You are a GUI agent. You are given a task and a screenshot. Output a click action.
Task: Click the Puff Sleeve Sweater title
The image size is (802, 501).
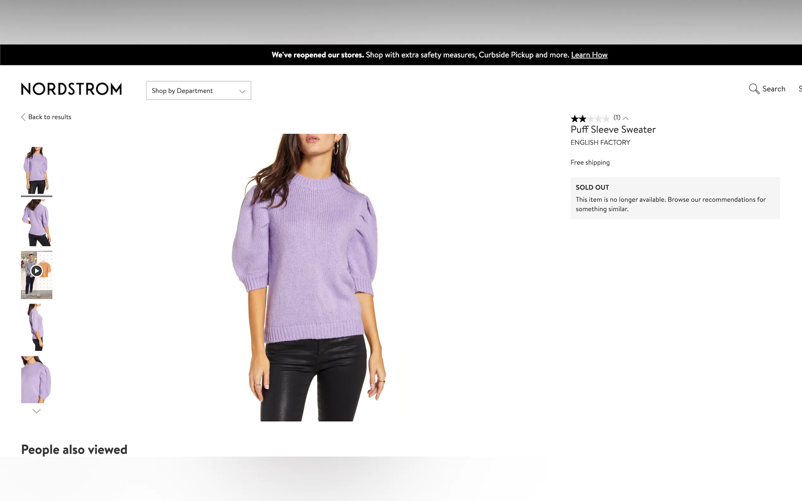[x=613, y=130]
